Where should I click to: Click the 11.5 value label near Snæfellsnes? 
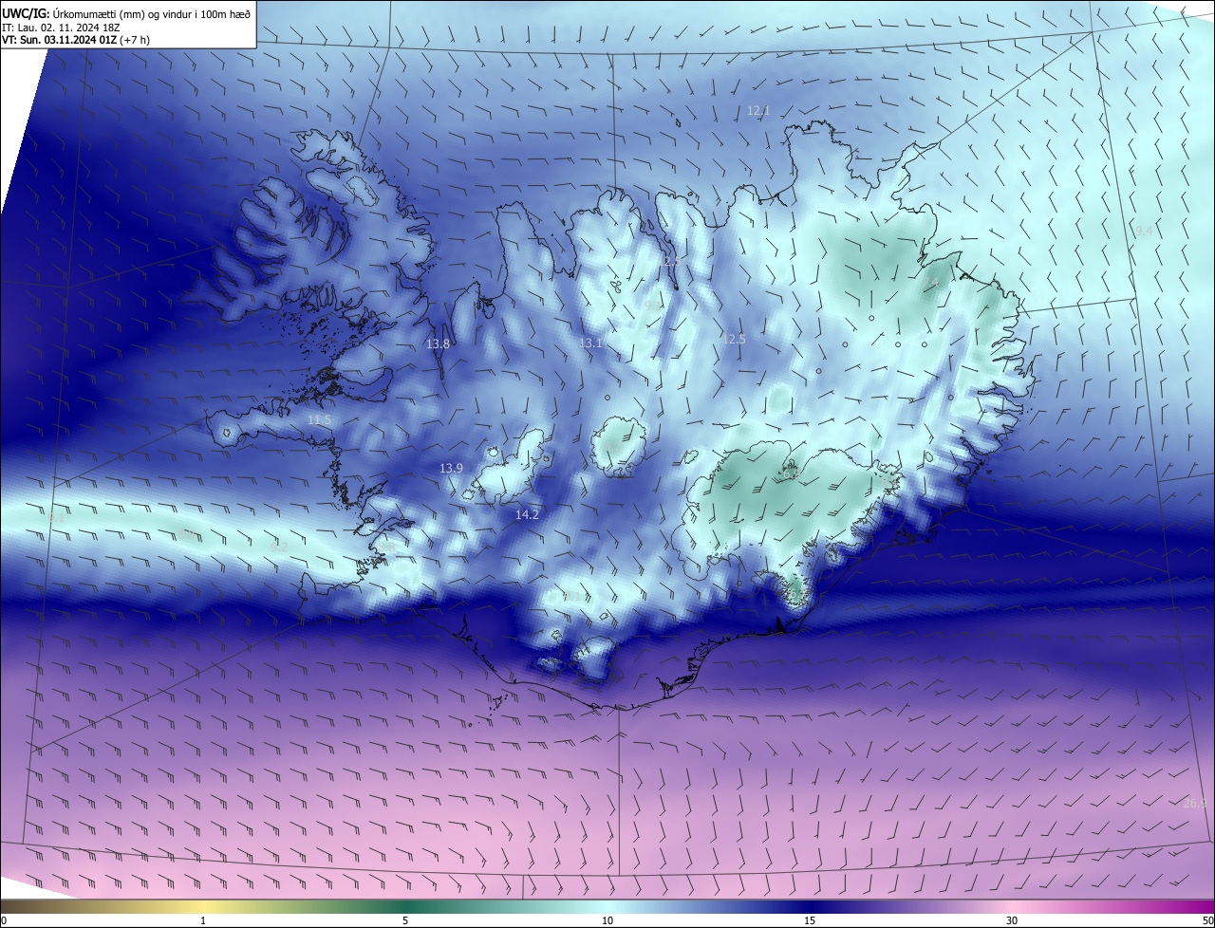(320, 419)
